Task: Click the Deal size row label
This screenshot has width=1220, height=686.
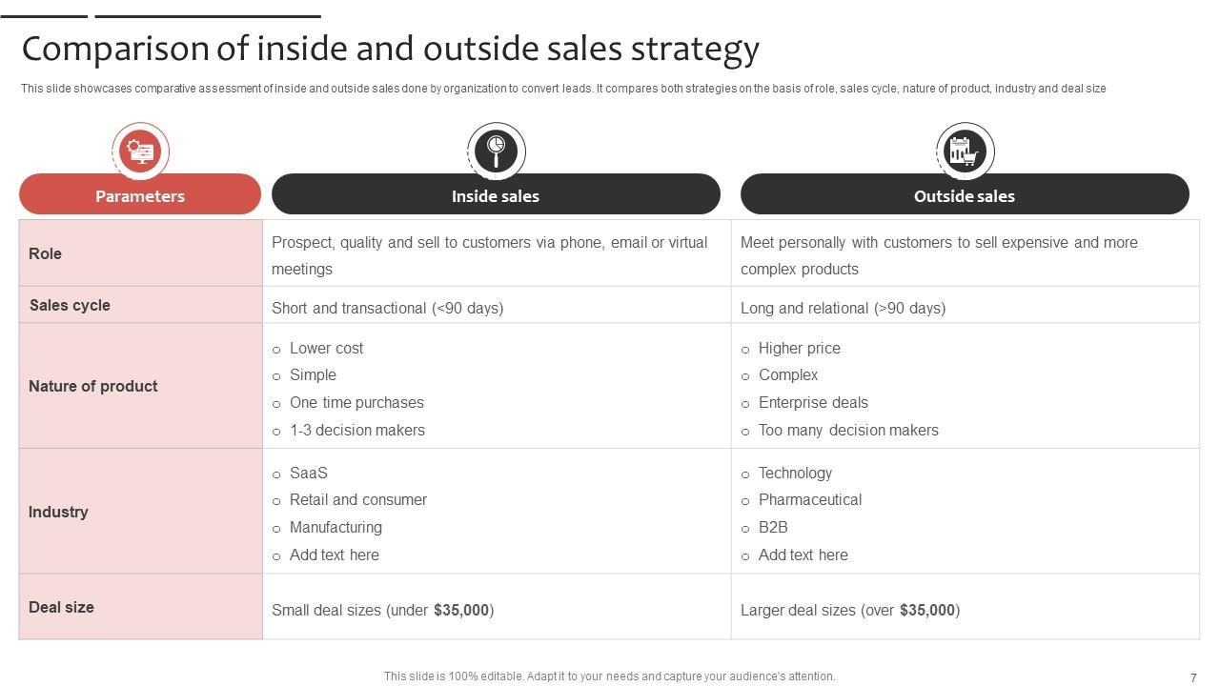Action: pyautogui.click(x=61, y=607)
